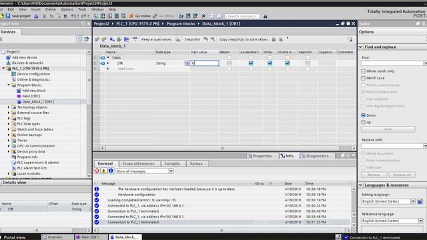427x240 pixels.
Task: Collapse the PLC_1 [CPU 1515-2 PN] node
Action: pyautogui.click(x=3, y=68)
